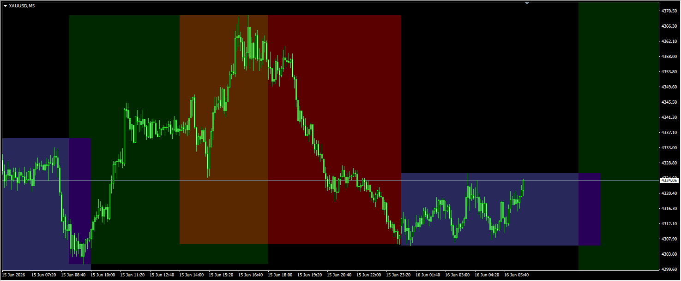681x281 pixels.
Task: Click the 15 Jun 23:20 time label
Action: tap(398, 275)
